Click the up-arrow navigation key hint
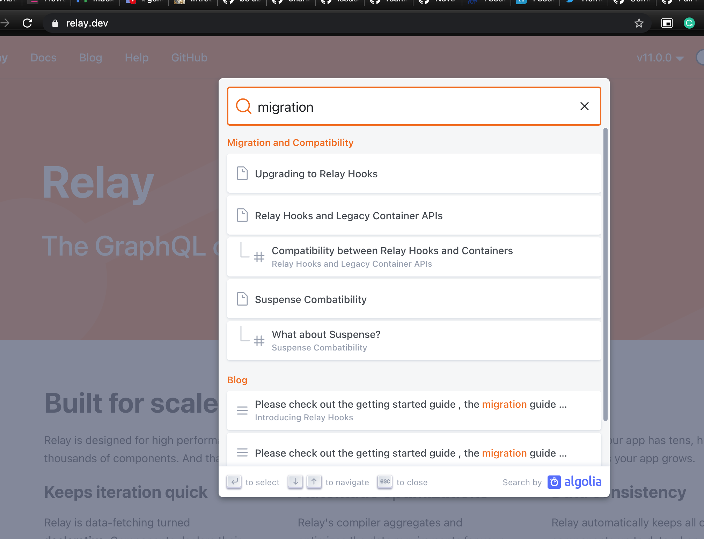The height and width of the screenshot is (539, 704). tap(314, 482)
